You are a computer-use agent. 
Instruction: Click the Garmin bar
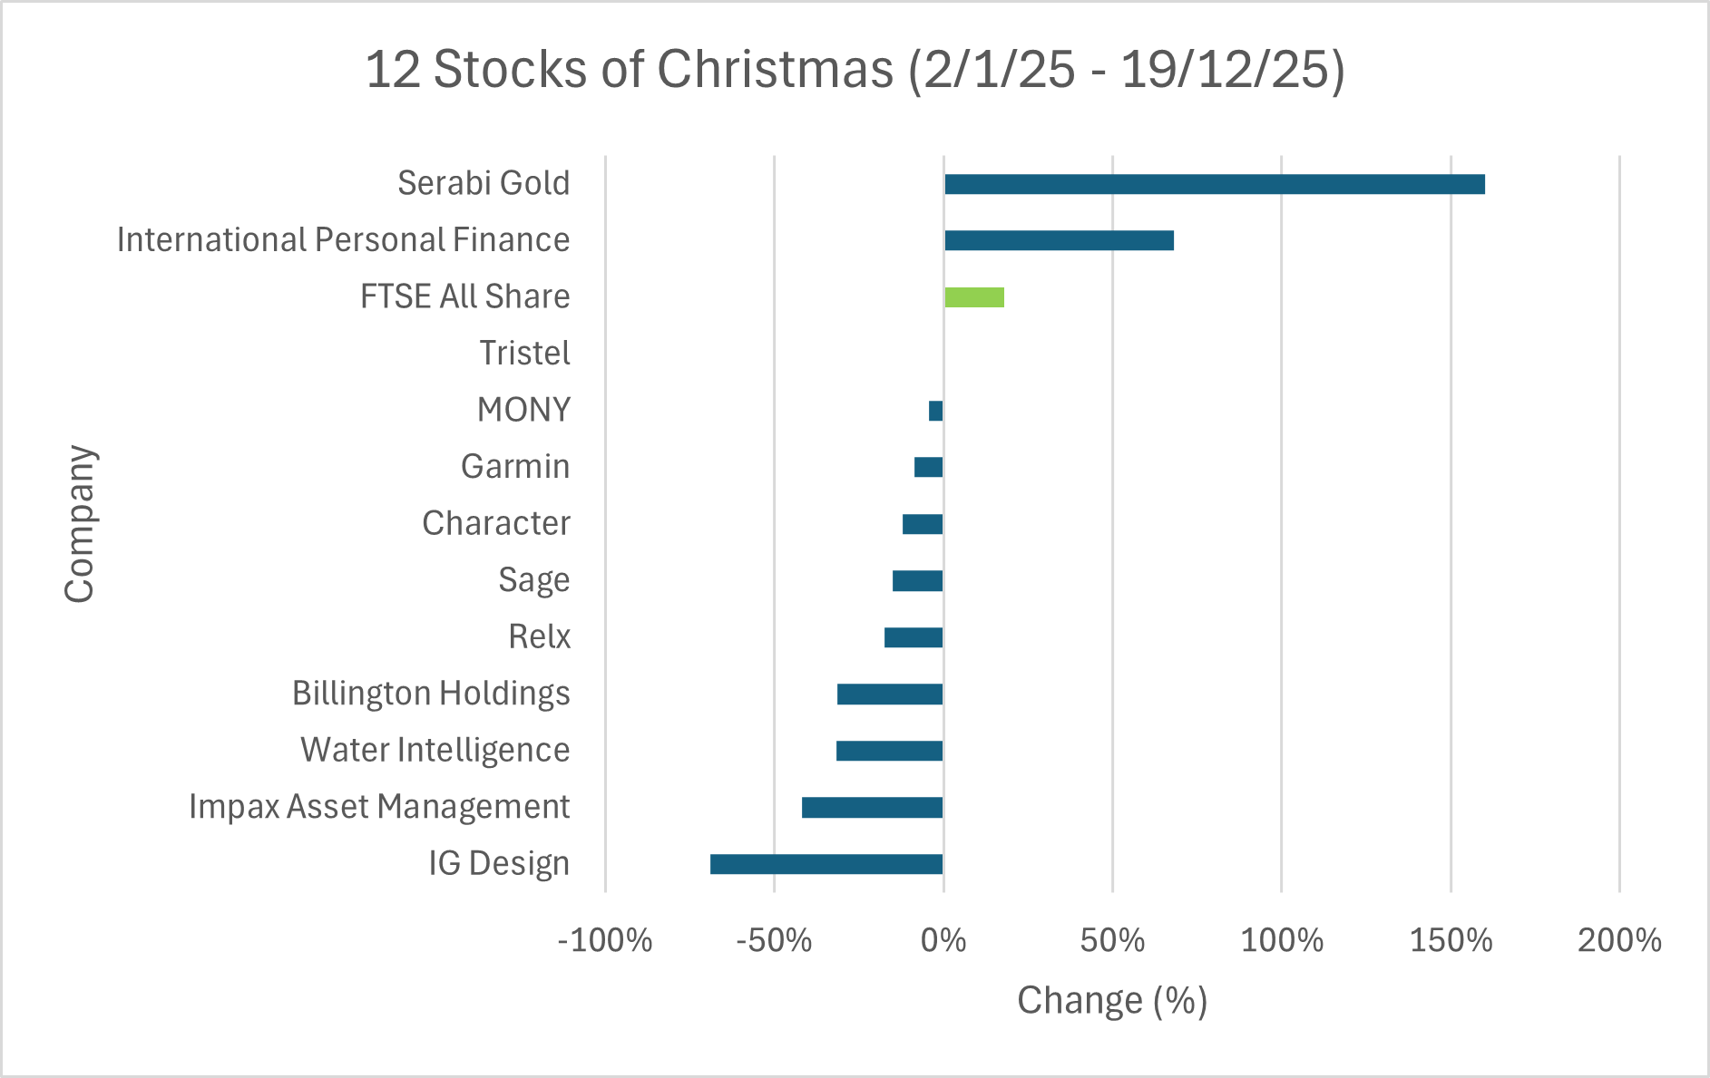pyautogui.click(x=929, y=467)
